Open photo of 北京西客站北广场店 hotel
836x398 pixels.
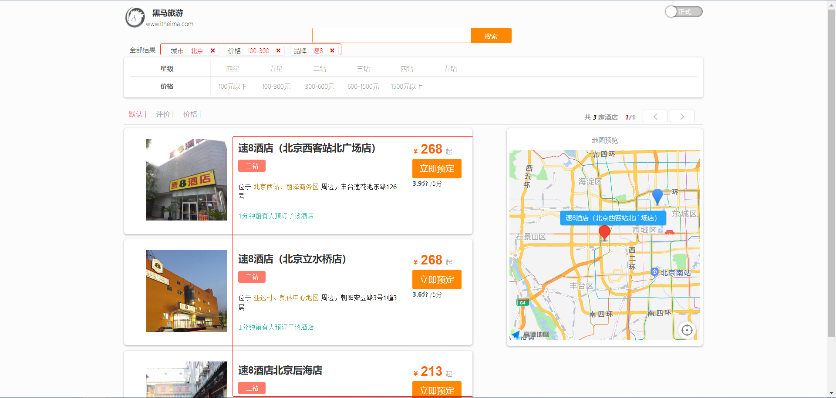(186, 180)
